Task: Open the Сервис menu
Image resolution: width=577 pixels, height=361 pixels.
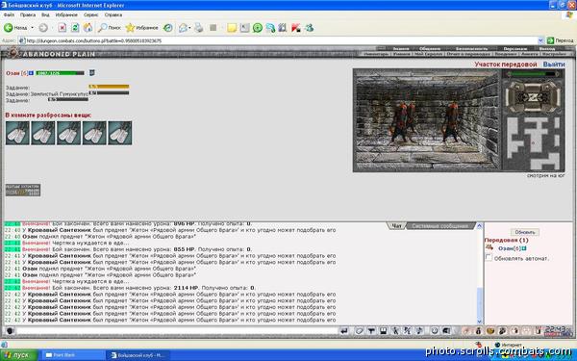Action: tap(90, 14)
